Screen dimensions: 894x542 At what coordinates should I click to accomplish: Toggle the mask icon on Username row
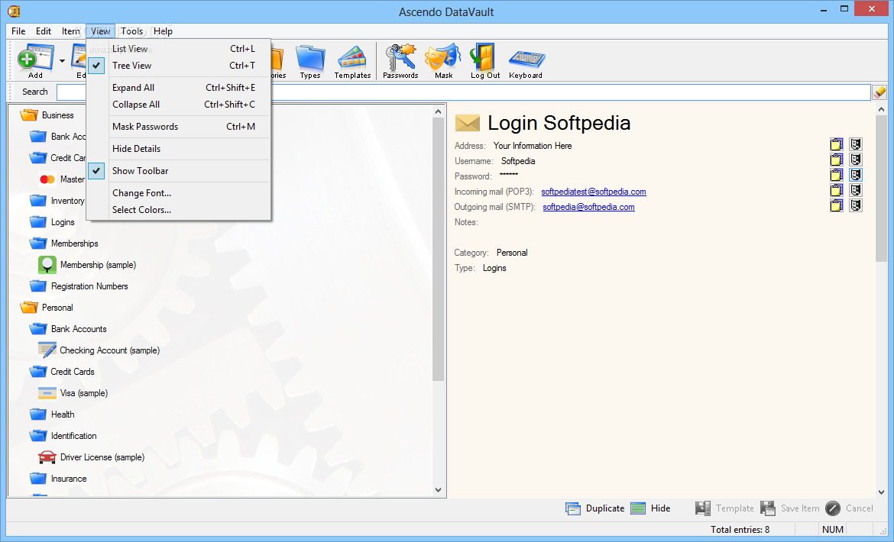(x=855, y=160)
